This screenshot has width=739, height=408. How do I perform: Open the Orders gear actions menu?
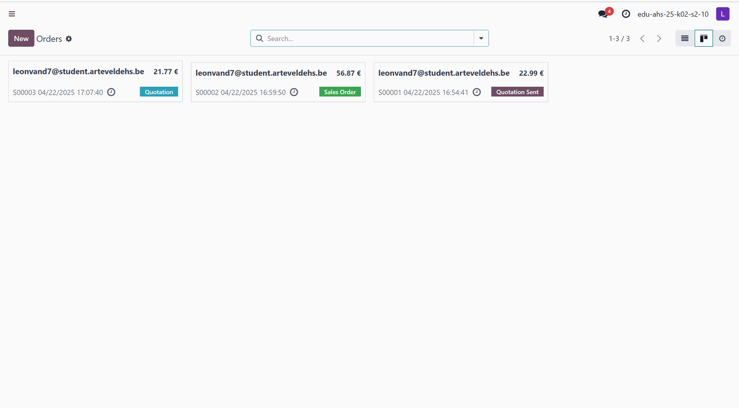pos(69,39)
